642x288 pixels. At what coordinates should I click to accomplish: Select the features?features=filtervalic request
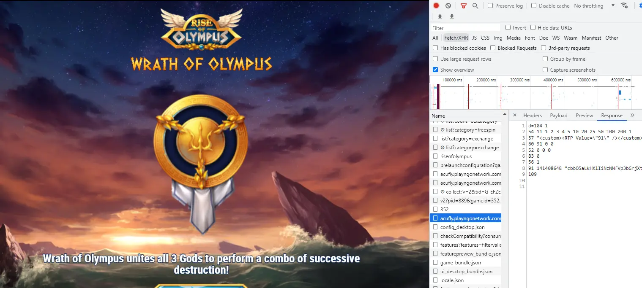click(x=466, y=245)
